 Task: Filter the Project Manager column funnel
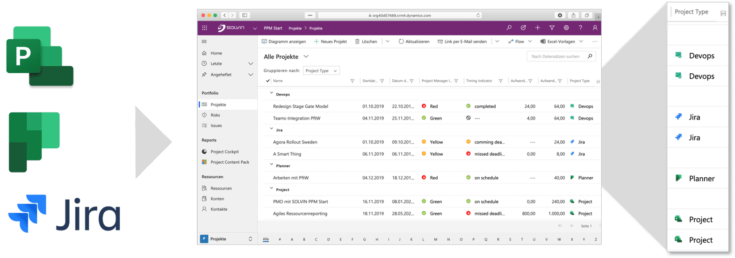(x=456, y=81)
